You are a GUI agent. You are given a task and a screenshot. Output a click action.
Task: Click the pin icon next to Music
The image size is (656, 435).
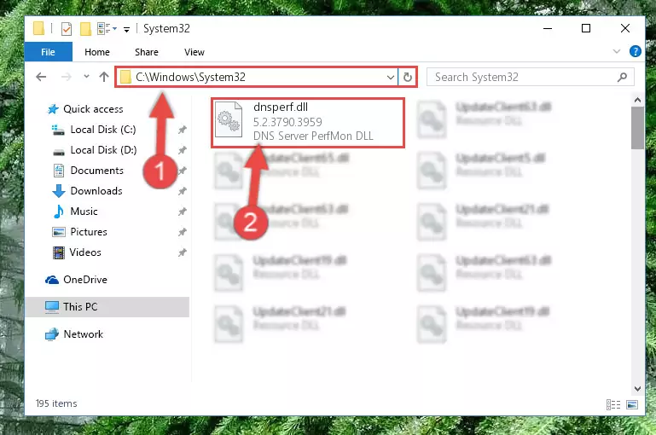coord(182,212)
